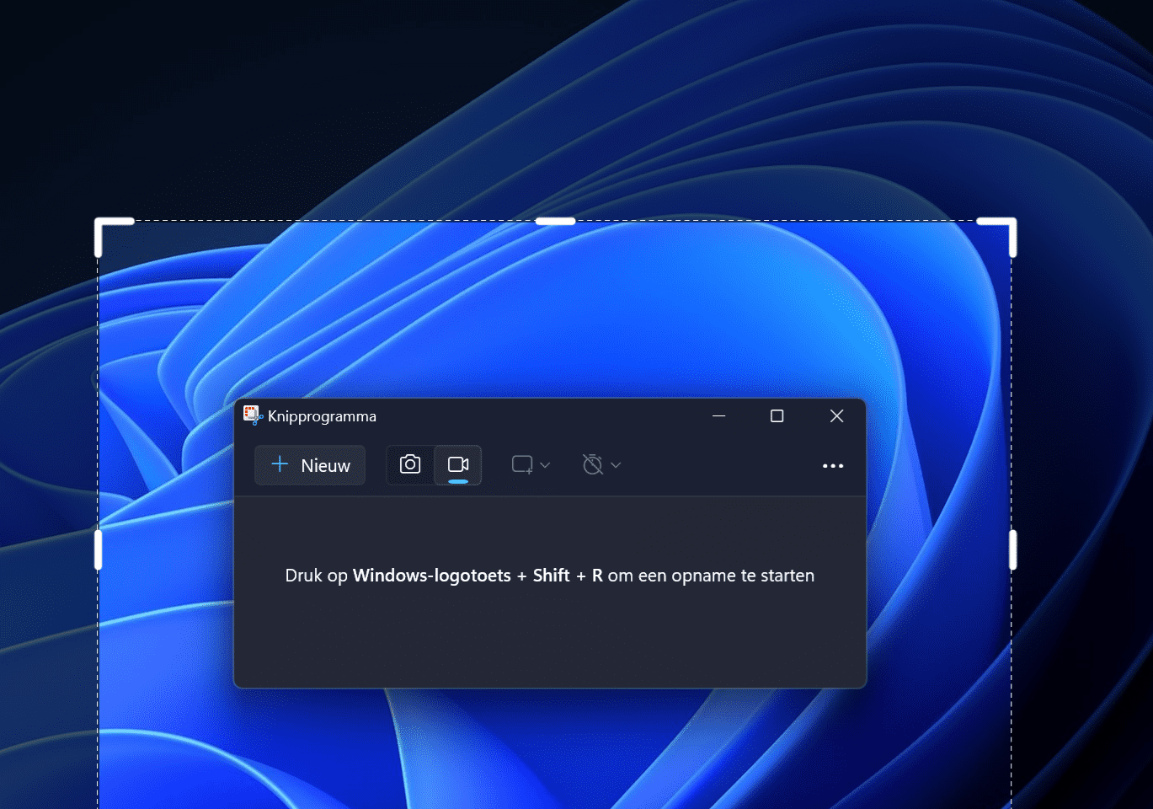Start a new capture with Nieuw
The width and height of the screenshot is (1153, 809).
tap(310, 465)
